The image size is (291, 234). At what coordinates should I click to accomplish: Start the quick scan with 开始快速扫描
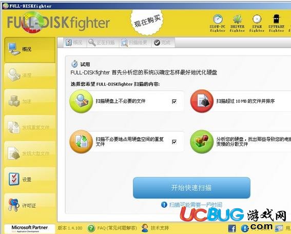coord(191,188)
